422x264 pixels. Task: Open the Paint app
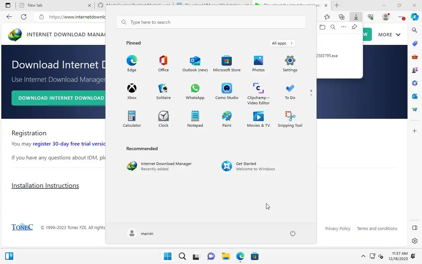tap(227, 119)
